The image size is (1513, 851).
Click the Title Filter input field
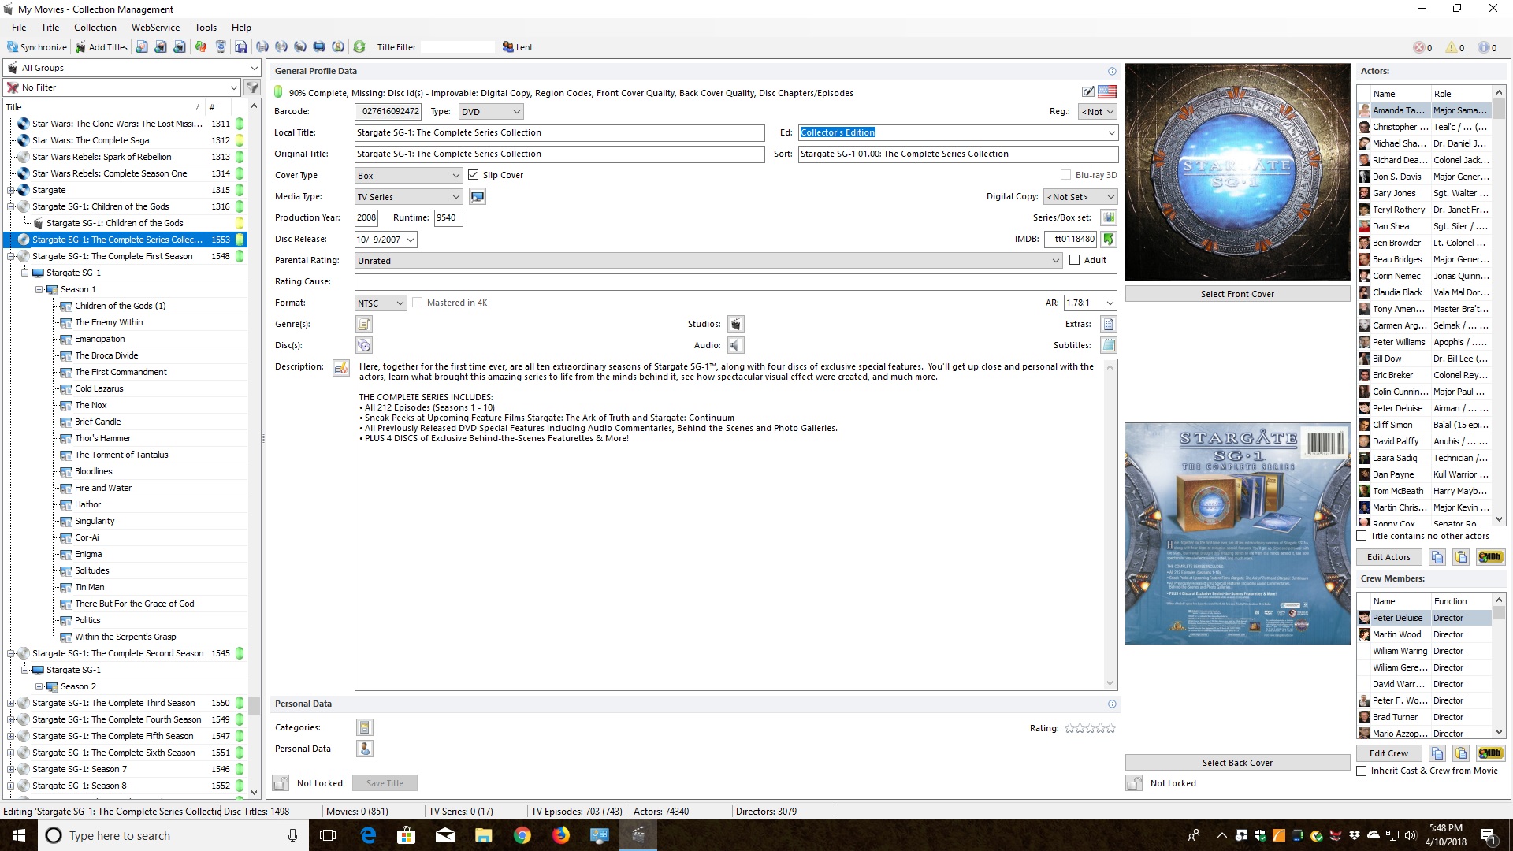click(458, 47)
